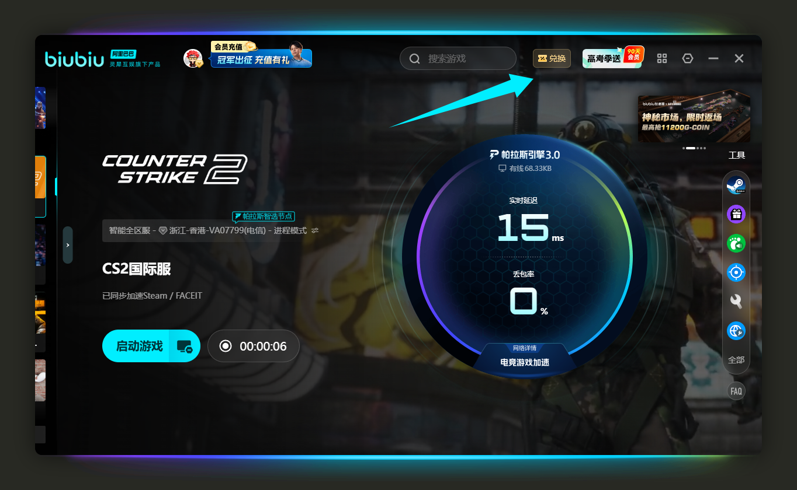Open the 会员充值 冠军出征 banner
This screenshot has width=797, height=490.
pos(261,55)
